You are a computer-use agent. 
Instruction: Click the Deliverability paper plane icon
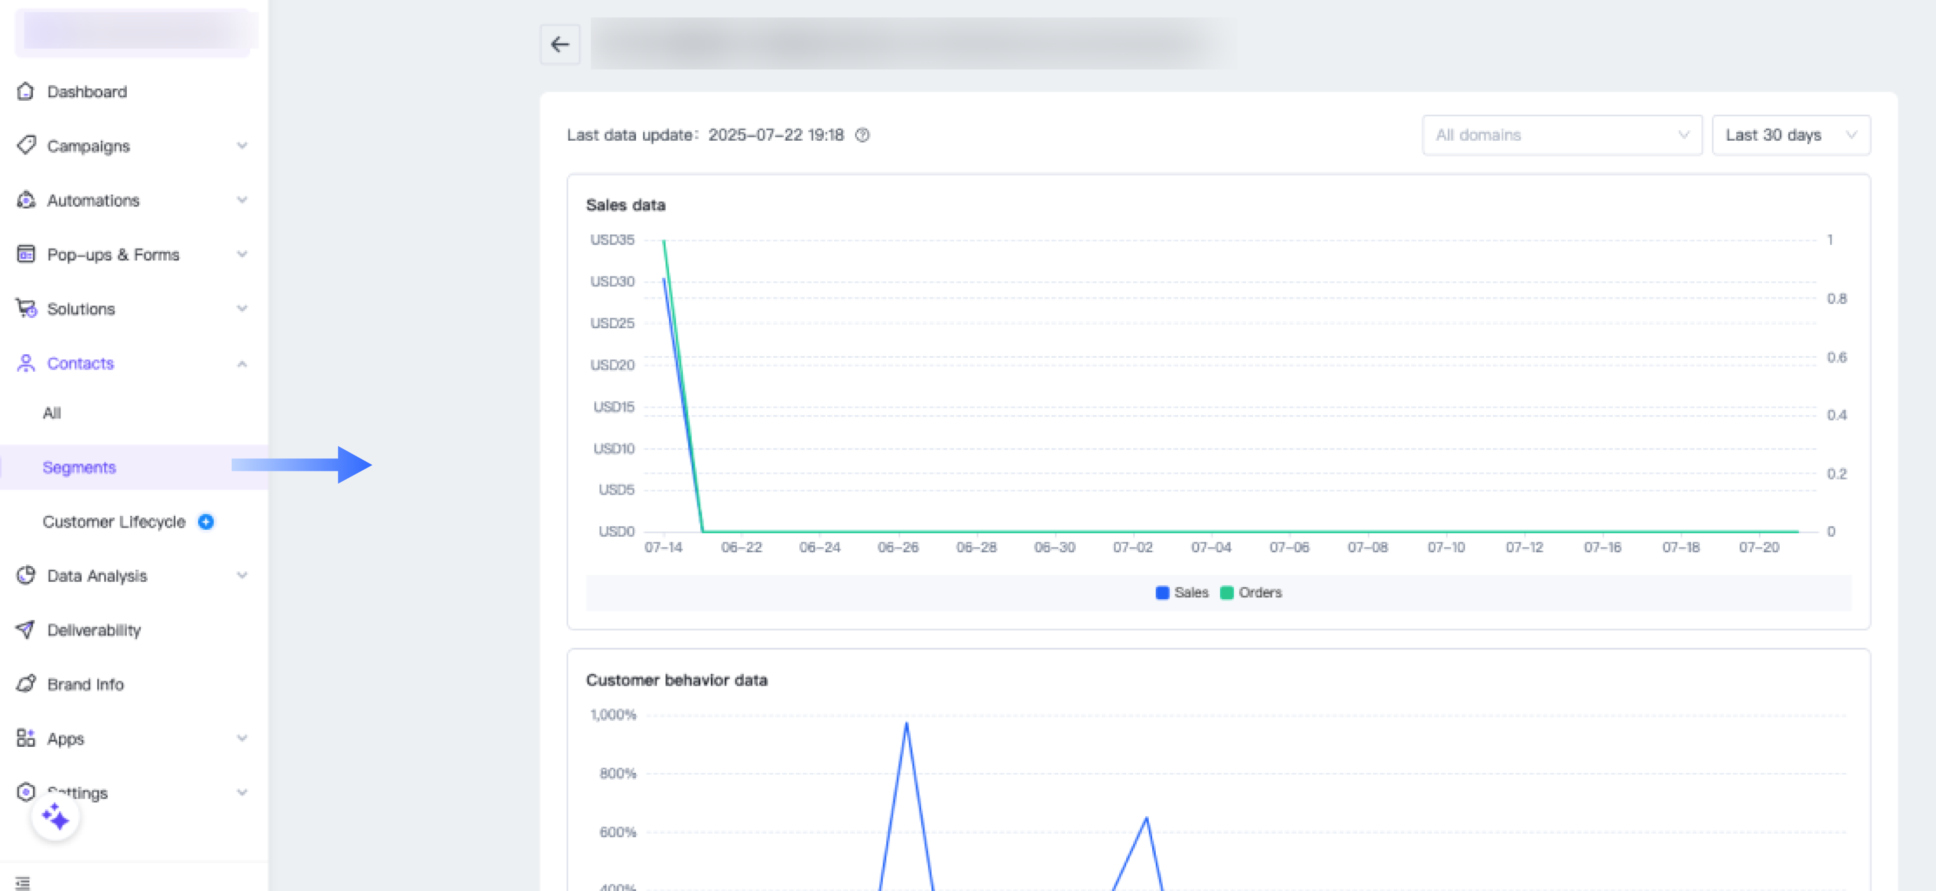click(x=25, y=630)
